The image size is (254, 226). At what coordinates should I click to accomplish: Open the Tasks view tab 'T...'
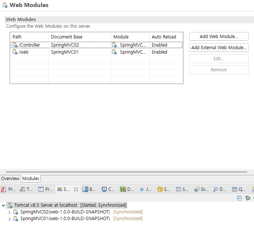pos(26,189)
